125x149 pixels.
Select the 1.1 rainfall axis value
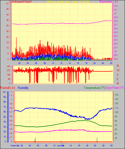click(11, 95)
